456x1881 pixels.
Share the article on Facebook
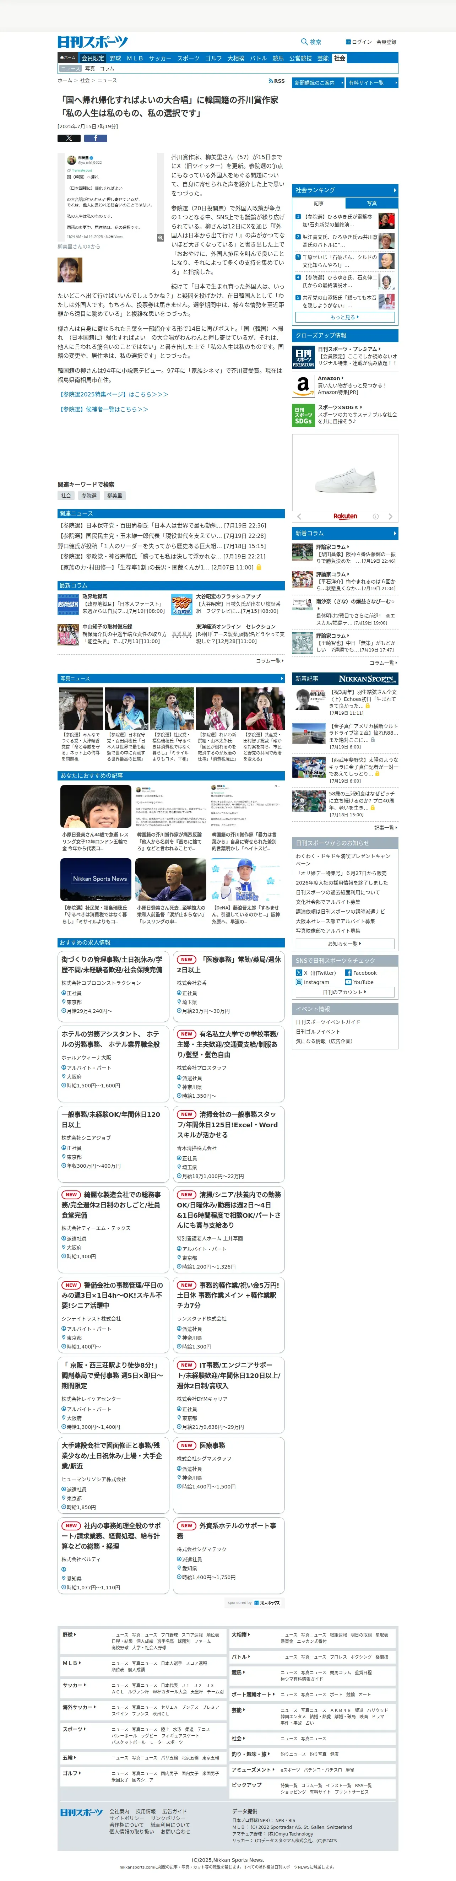[x=96, y=138]
